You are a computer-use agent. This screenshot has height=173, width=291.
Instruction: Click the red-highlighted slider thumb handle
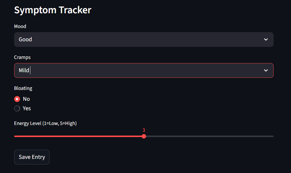[144, 136]
